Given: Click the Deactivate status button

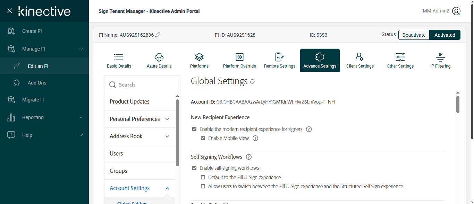Looking at the screenshot, I should pyautogui.click(x=414, y=35).
